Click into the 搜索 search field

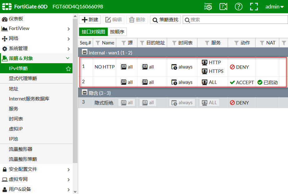(x=235, y=20)
